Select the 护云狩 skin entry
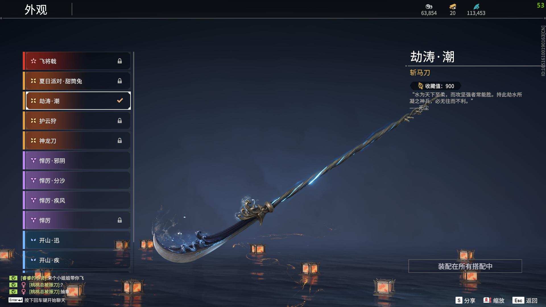This screenshot has width=546, height=307. pyautogui.click(x=77, y=121)
